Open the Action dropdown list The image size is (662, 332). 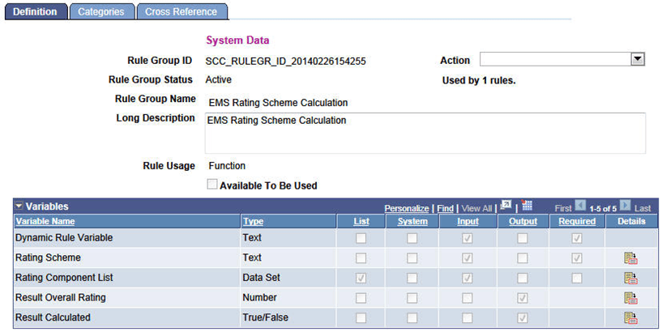pyautogui.click(x=638, y=59)
